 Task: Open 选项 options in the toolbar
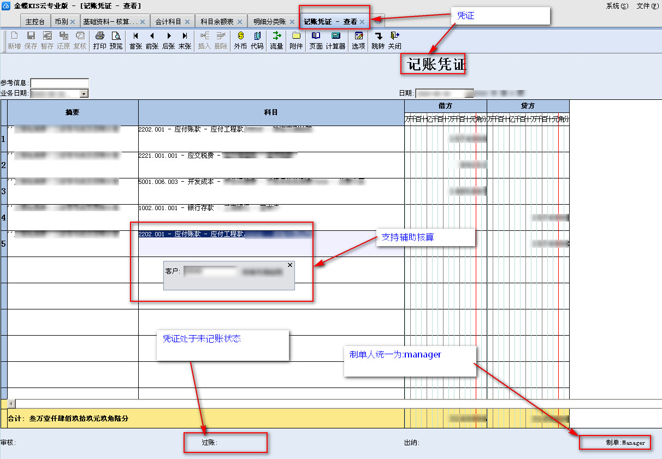(358, 40)
